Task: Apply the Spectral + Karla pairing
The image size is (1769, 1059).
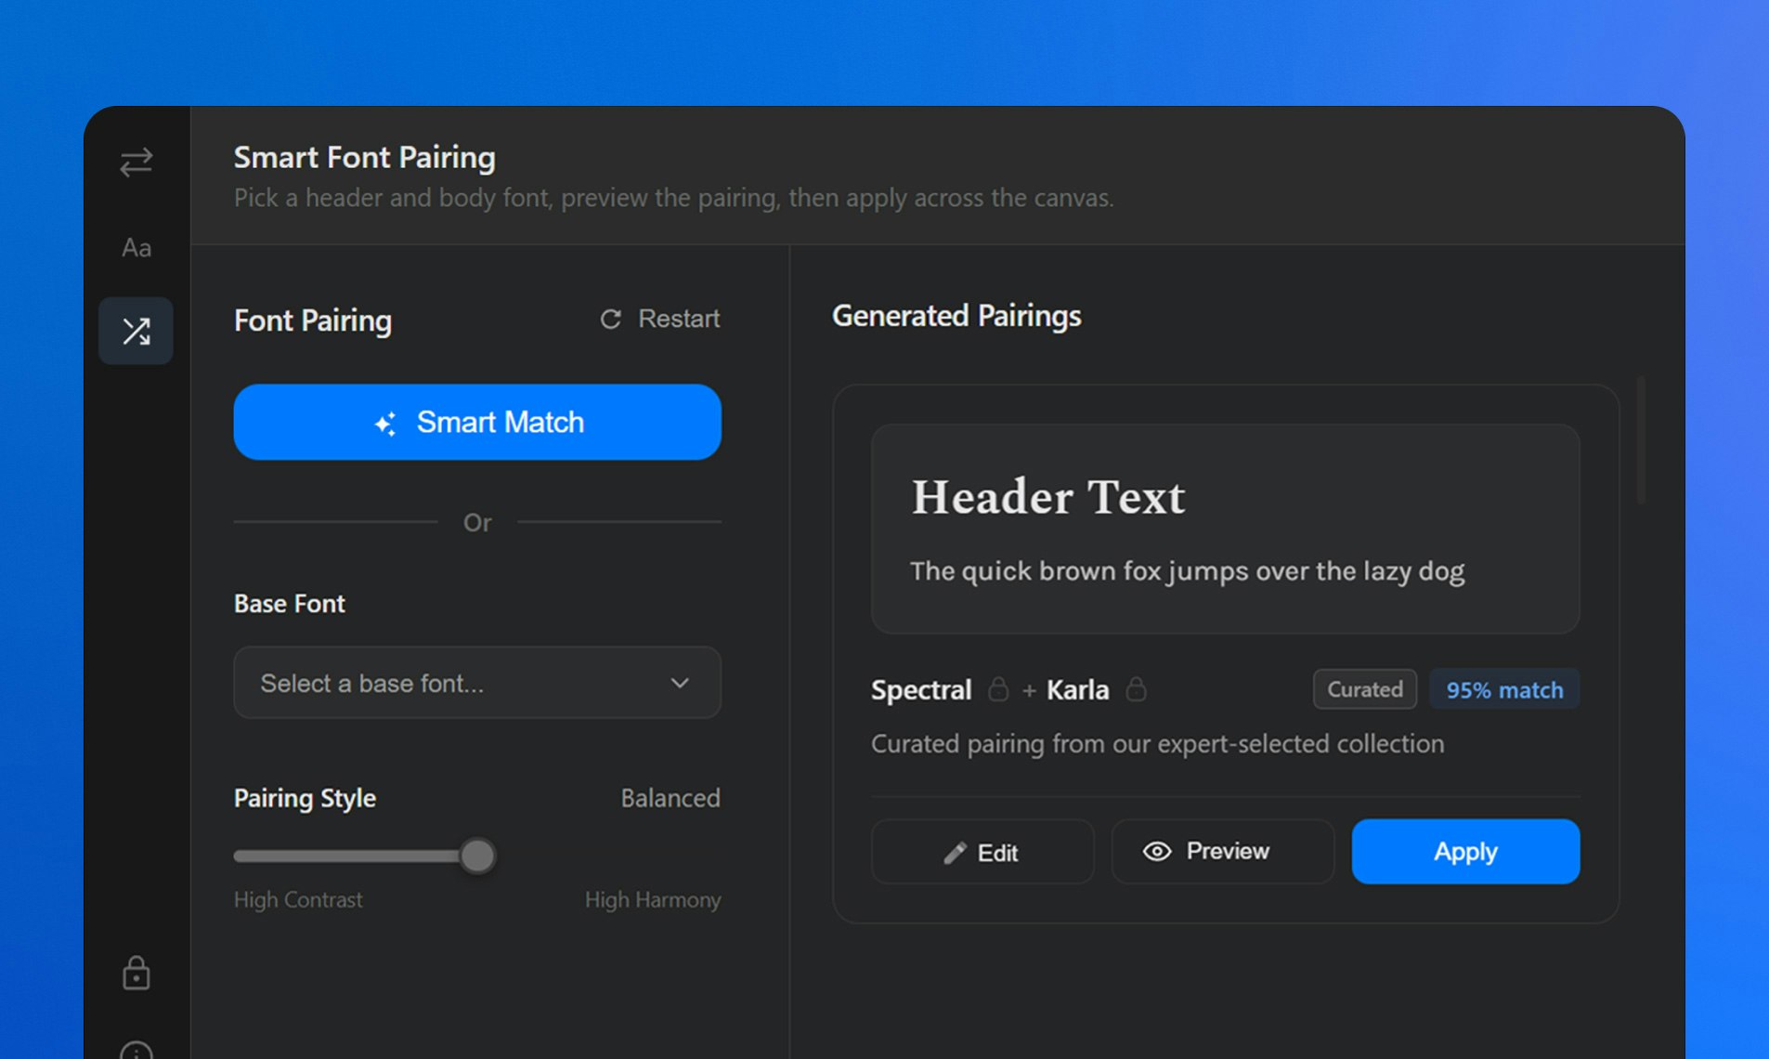Action: (1465, 852)
